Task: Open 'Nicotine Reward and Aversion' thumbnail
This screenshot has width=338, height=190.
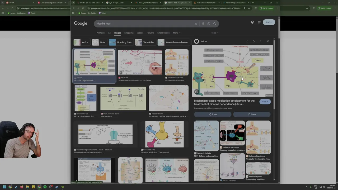Action: [105, 134]
